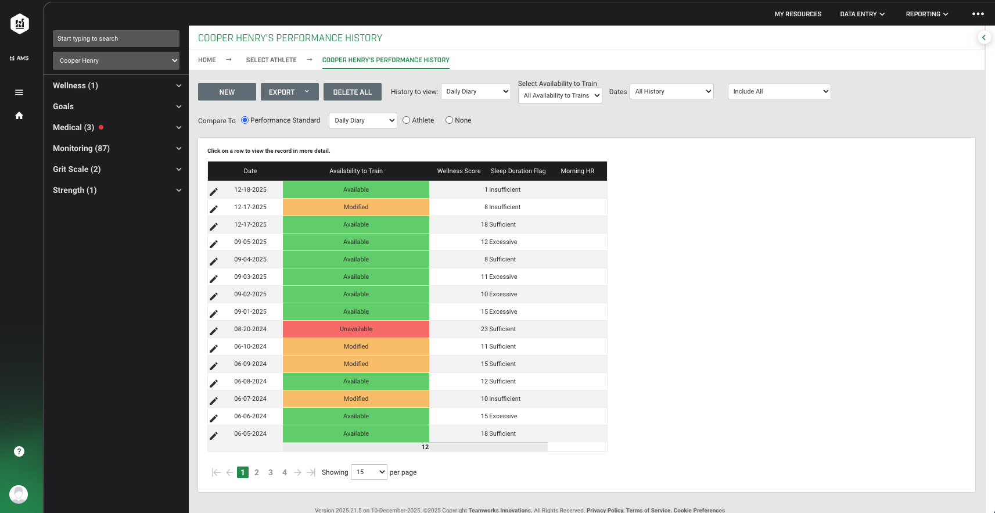Go to next page arrow

298,472
